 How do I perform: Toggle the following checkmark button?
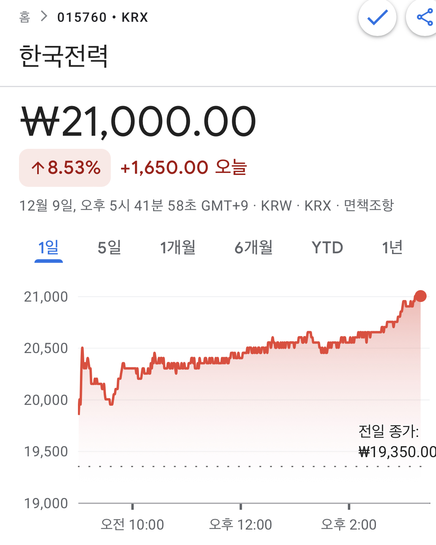[x=377, y=17]
